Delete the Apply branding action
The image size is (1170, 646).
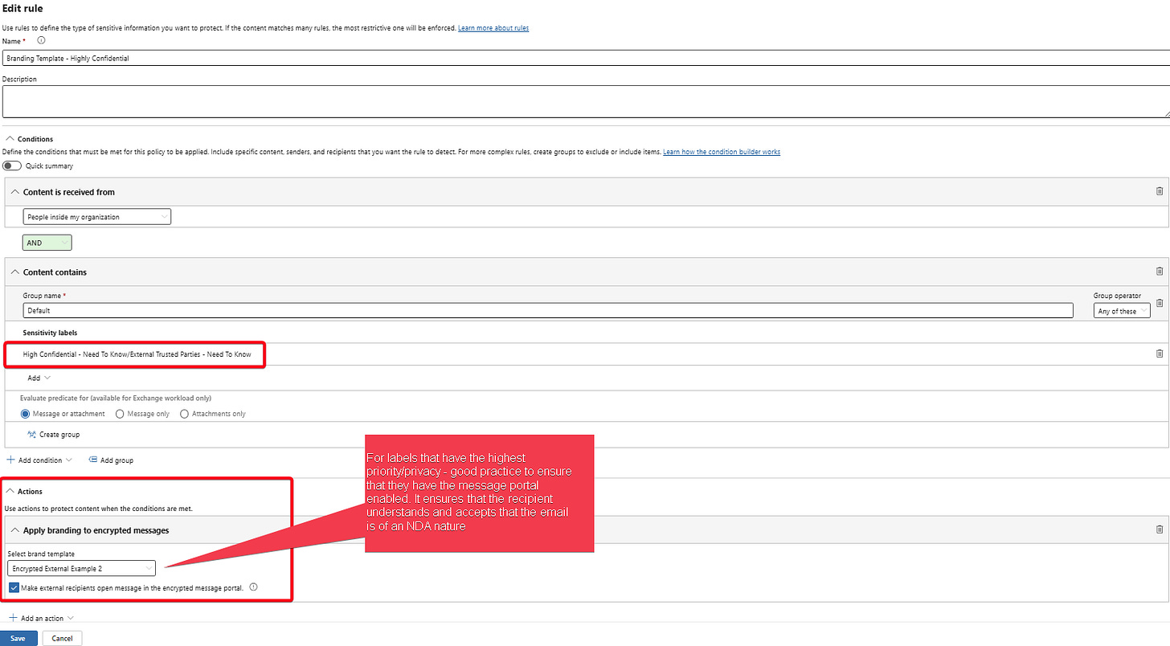[1159, 529]
